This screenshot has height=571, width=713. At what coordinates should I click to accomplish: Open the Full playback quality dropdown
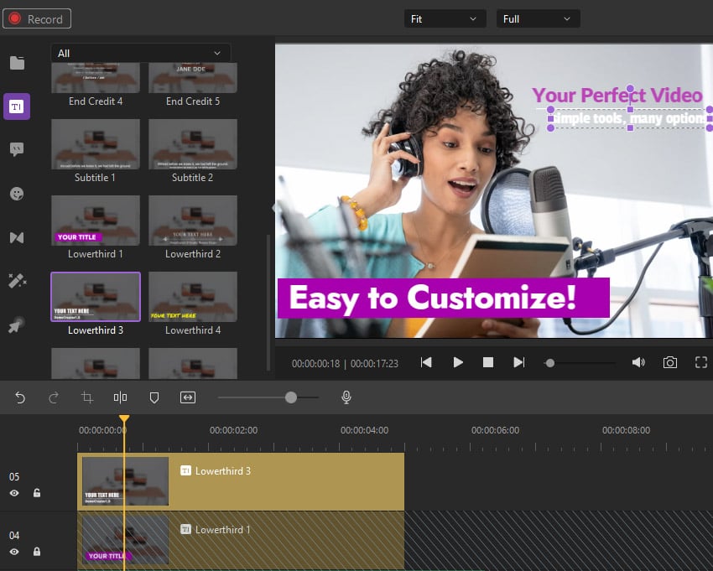tap(538, 18)
